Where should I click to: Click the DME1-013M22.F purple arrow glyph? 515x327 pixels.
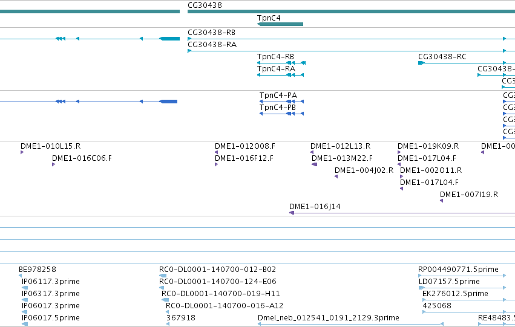click(x=314, y=164)
